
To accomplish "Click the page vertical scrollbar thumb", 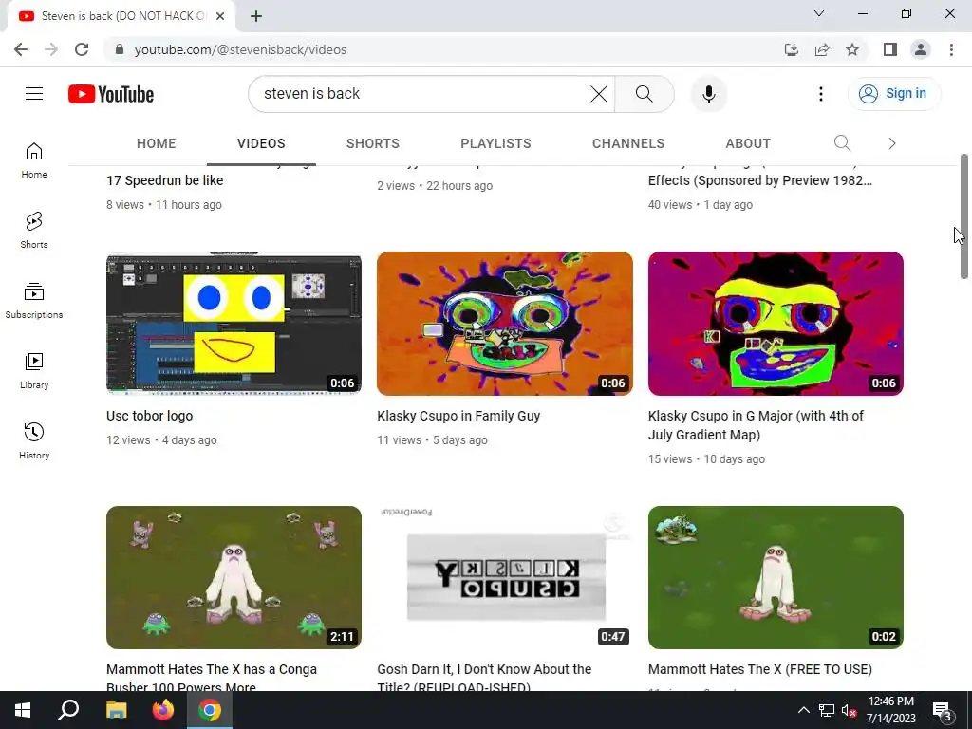I will click(x=964, y=215).
